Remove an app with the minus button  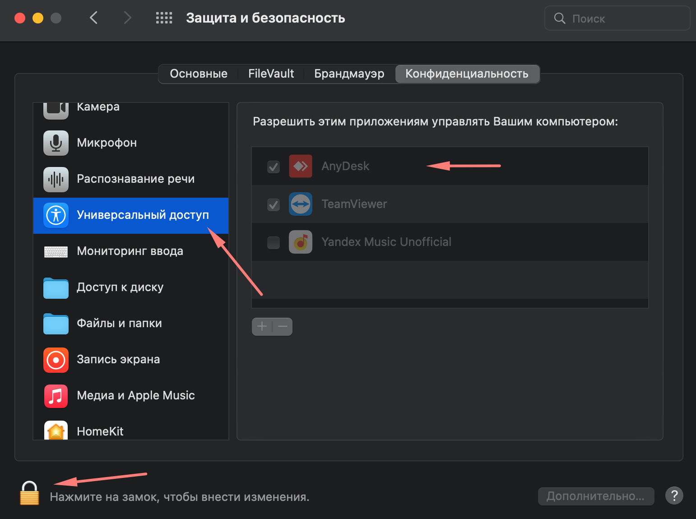tap(283, 326)
